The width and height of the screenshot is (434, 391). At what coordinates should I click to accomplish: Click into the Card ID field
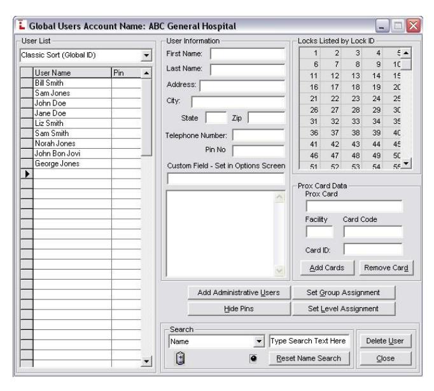pos(373,249)
